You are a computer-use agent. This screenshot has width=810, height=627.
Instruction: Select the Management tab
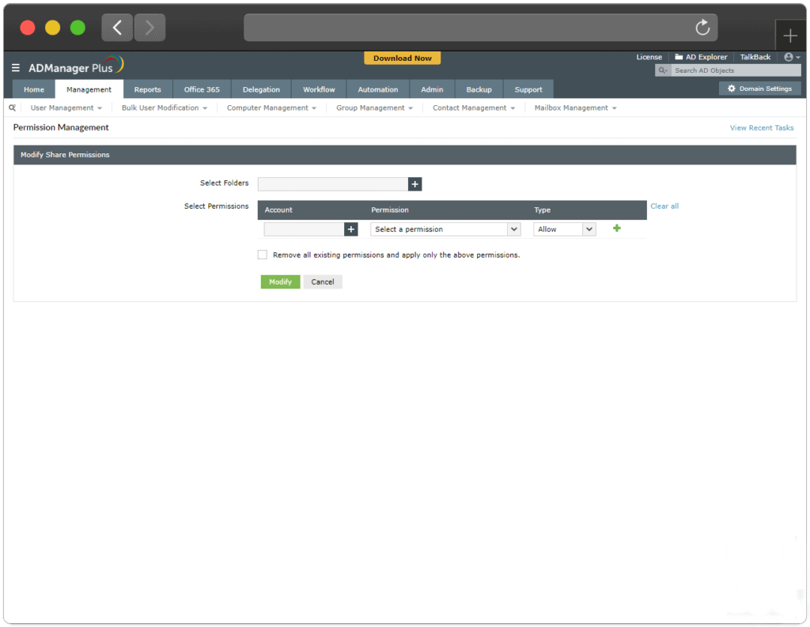click(x=89, y=89)
